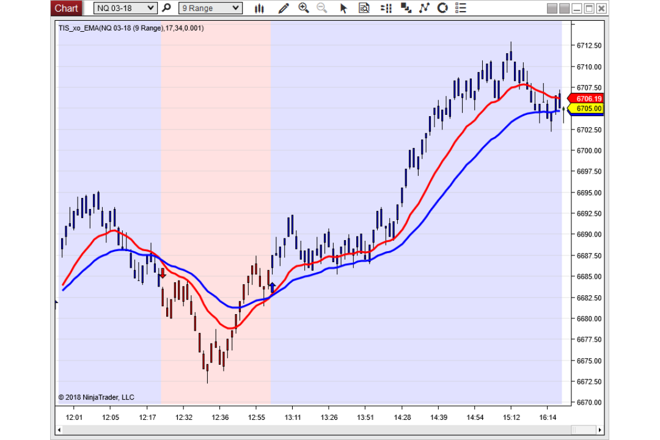Click the instrument search magnifier icon
The image size is (660, 440).
point(167,7)
